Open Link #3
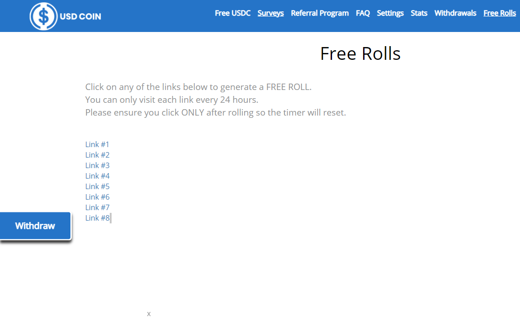The width and height of the screenshot is (520, 317). click(x=97, y=165)
